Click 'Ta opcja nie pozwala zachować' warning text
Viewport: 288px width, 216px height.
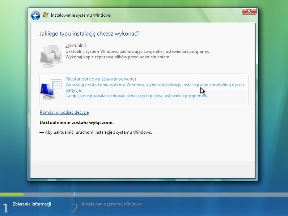(x=137, y=96)
